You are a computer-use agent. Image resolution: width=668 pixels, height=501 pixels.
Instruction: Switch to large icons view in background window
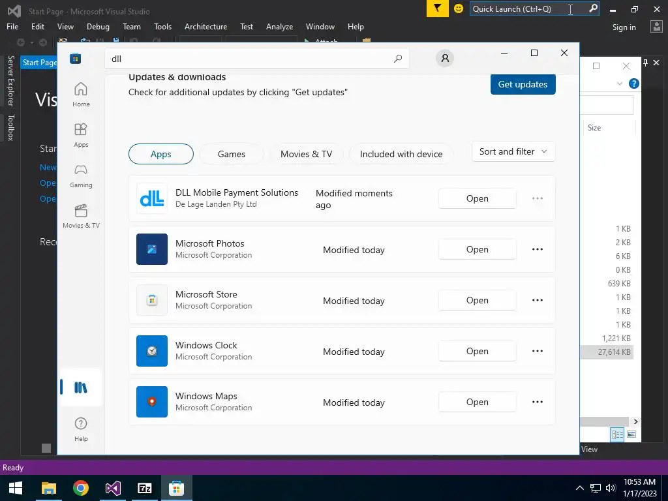click(x=631, y=434)
